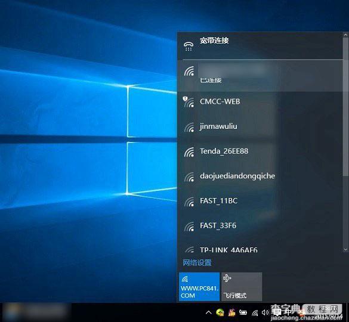Open the battery power tray icon
This screenshot has width=349, height=322.
point(243,312)
